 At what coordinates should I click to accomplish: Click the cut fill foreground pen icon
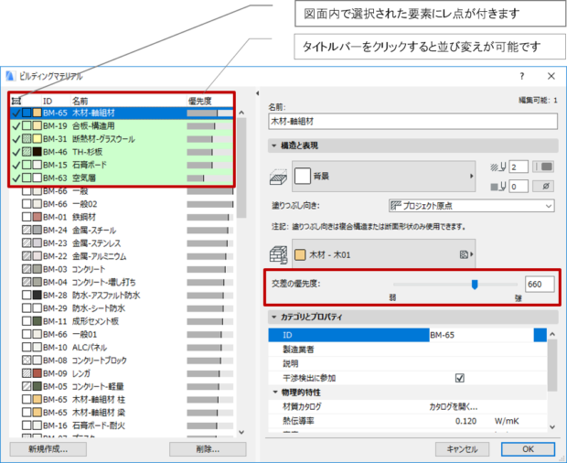point(497,167)
